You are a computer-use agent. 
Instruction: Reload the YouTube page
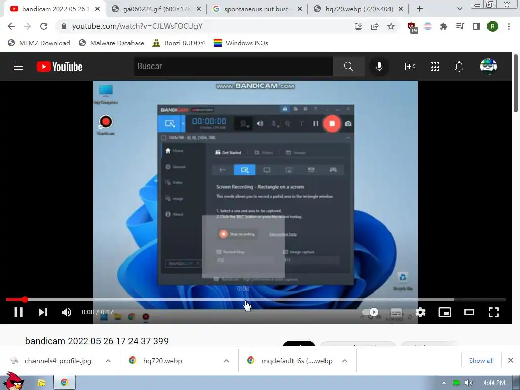[x=44, y=26]
